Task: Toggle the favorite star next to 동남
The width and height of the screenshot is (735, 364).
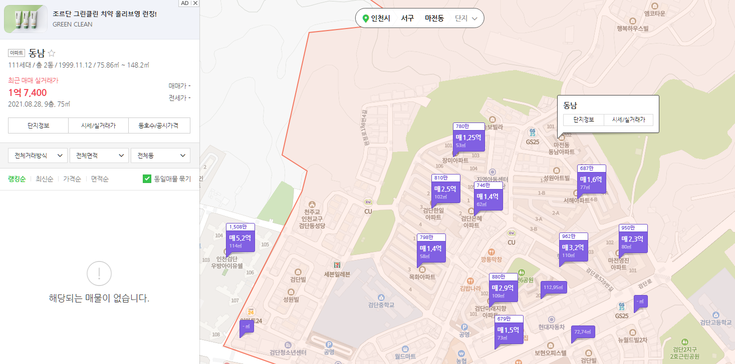Action: [x=52, y=52]
